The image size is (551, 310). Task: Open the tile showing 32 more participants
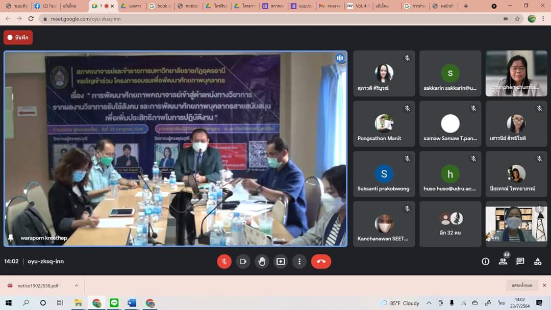coord(450,224)
